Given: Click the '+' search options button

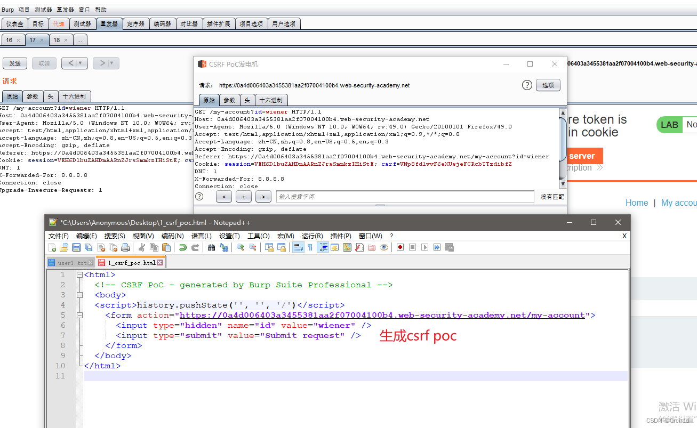Looking at the screenshot, I should click(244, 197).
